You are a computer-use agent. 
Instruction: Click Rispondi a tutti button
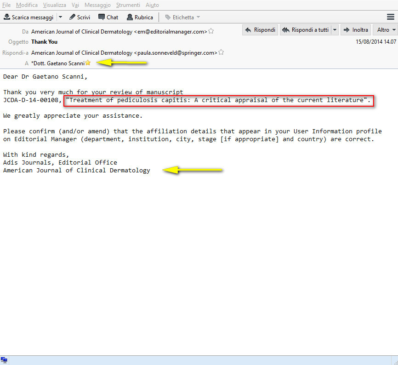(x=305, y=30)
